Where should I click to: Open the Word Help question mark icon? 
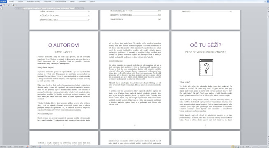coord(268,1)
